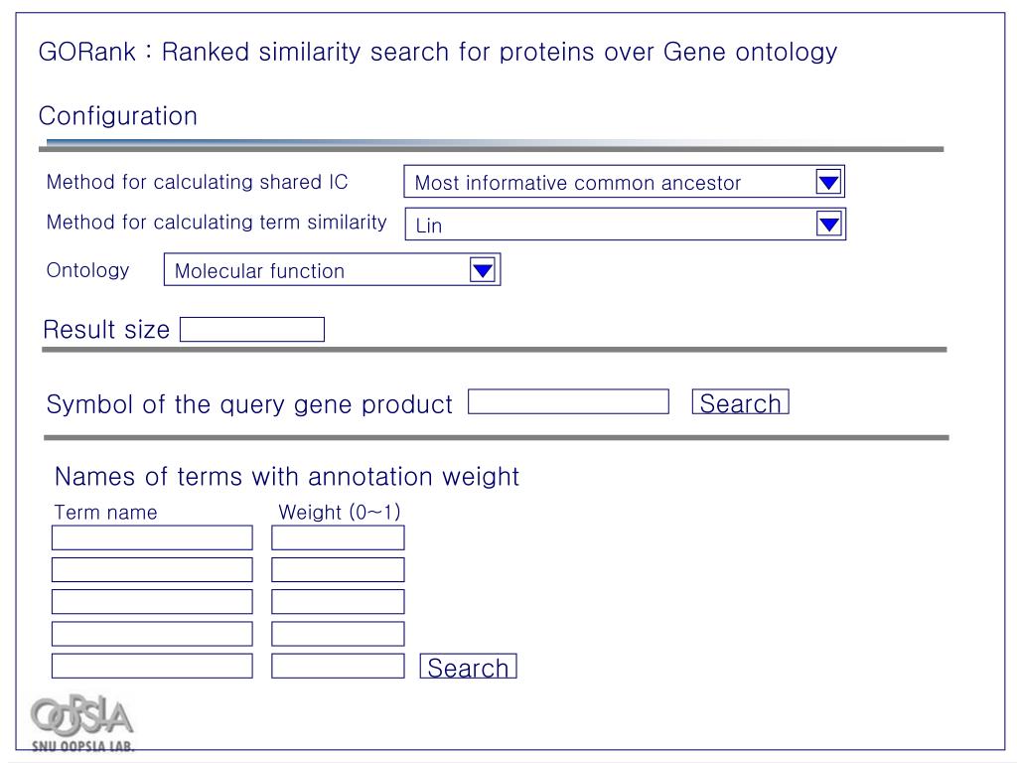Click the fourth Term name field

click(x=152, y=633)
